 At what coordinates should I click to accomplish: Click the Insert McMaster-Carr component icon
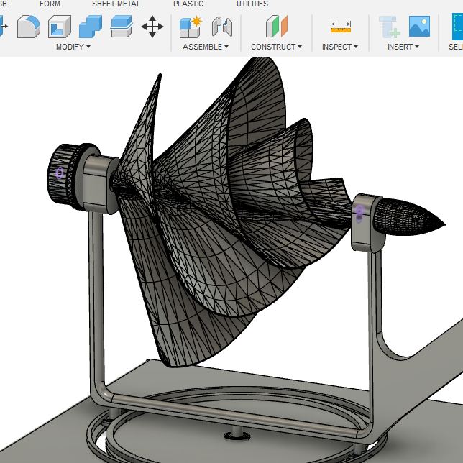[389, 27]
